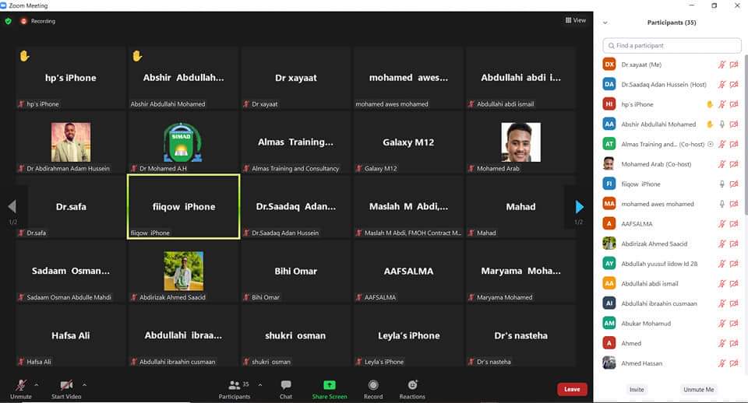Click Mohamed Arab photo avatar in participant list
This screenshot has width=748, height=403.
[609, 164]
